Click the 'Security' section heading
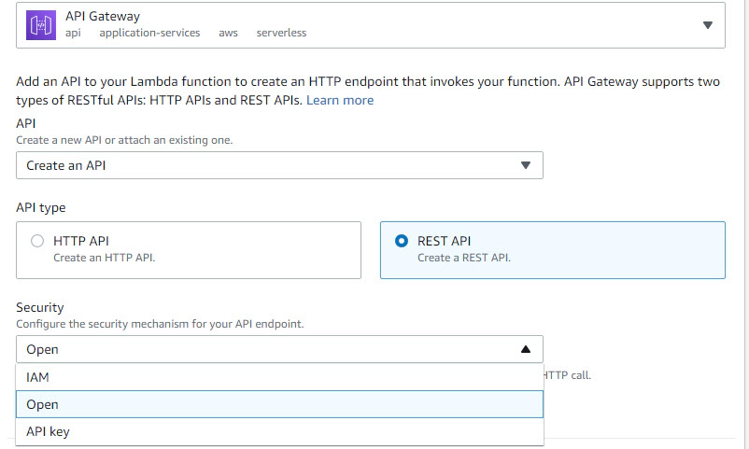 pyautogui.click(x=39, y=307)
